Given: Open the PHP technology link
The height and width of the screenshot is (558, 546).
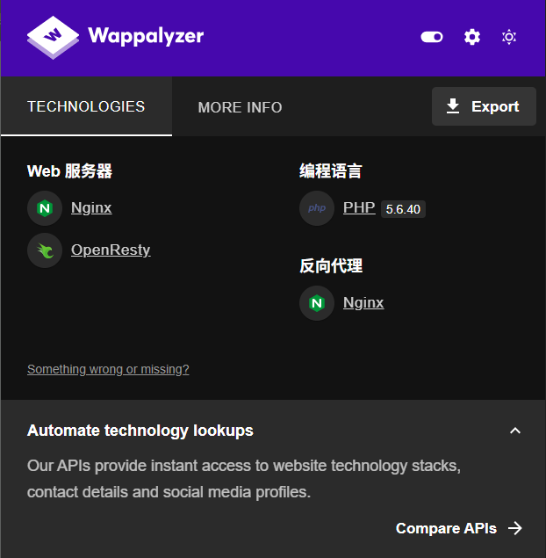Looking at the screenshot, I should 359,207.
